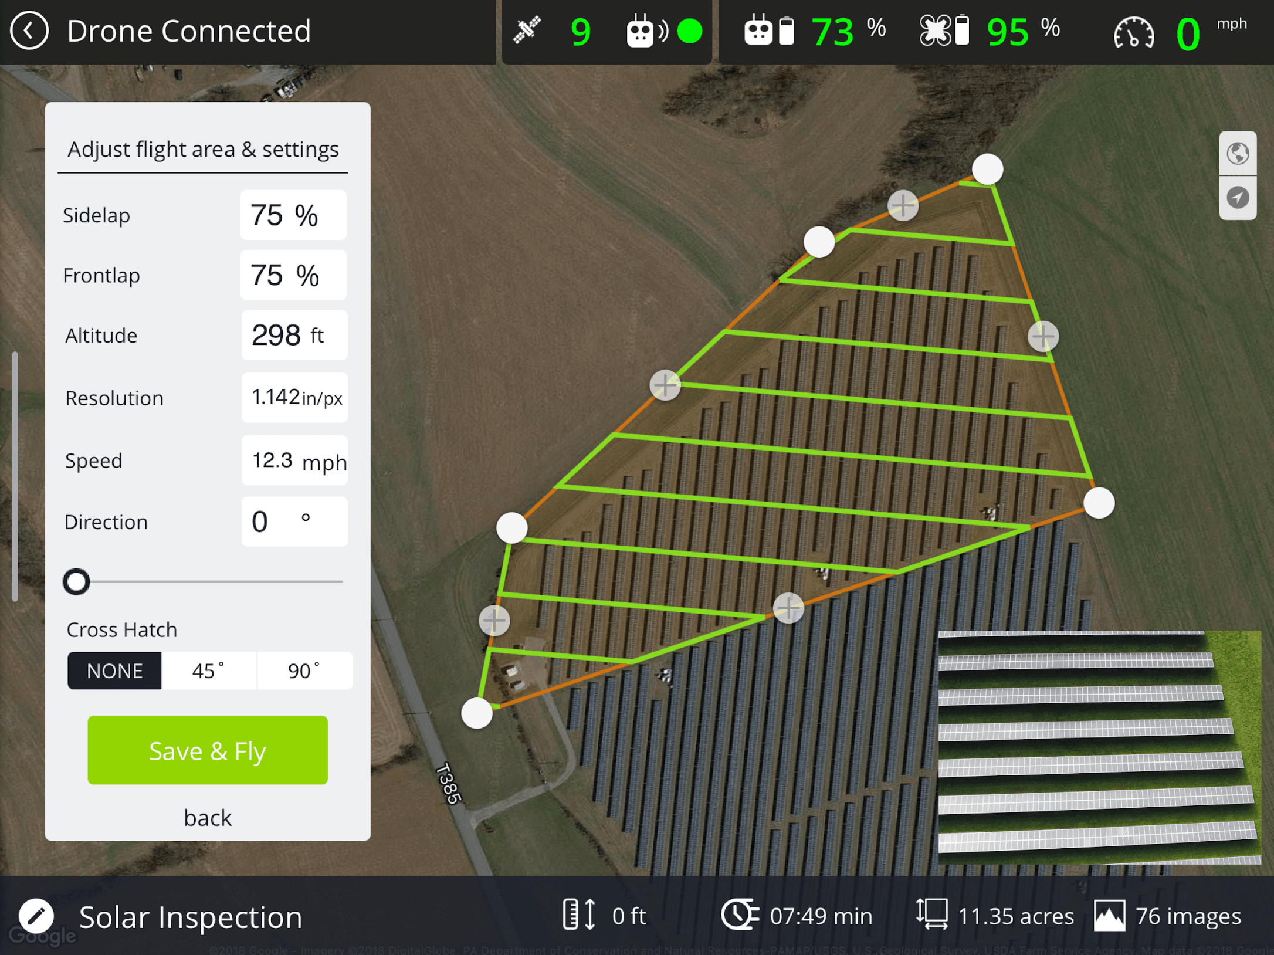The image size is (1274, 955).
Task: Click the Direction slider track
Action: coord(203,581)
